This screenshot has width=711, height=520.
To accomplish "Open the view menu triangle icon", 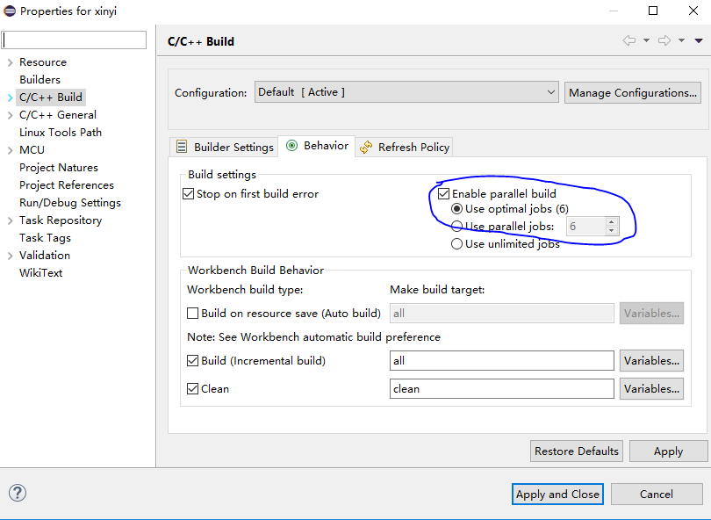I will (x=699, y=41).
